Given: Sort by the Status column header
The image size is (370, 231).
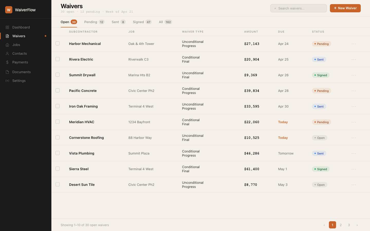Looking at the screenshot, I should (x=318, y=32).
